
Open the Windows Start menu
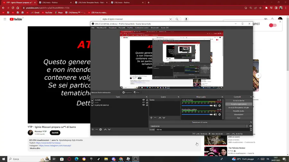4,159
